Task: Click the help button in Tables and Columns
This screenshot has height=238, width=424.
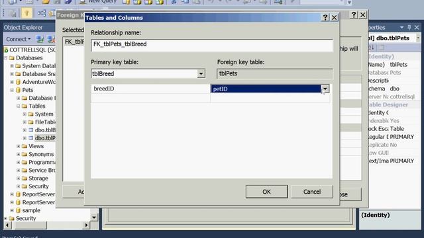Action: (325, 18)
